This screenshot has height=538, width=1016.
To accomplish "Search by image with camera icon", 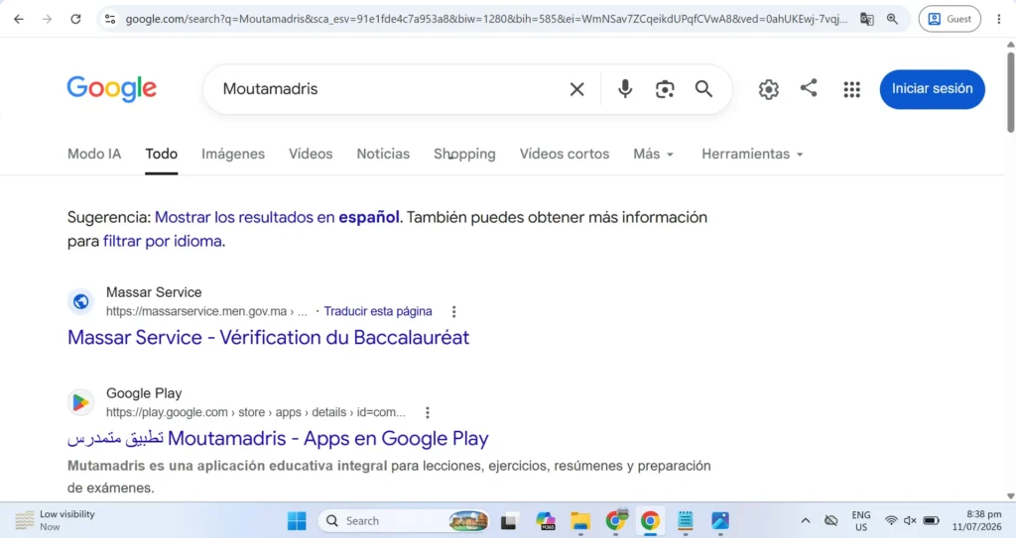I will 664,89.
